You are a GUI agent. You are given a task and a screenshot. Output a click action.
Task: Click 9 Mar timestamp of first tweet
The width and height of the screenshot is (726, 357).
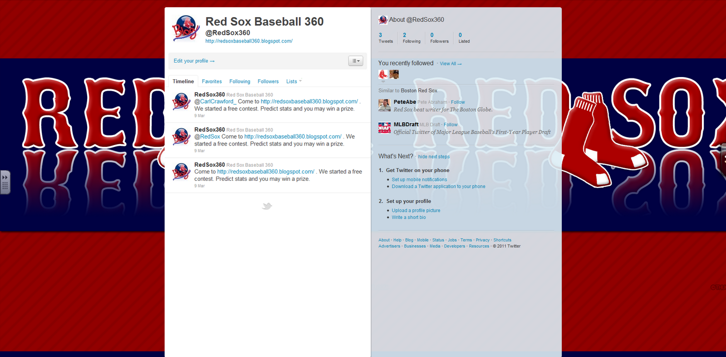(200, 116)
